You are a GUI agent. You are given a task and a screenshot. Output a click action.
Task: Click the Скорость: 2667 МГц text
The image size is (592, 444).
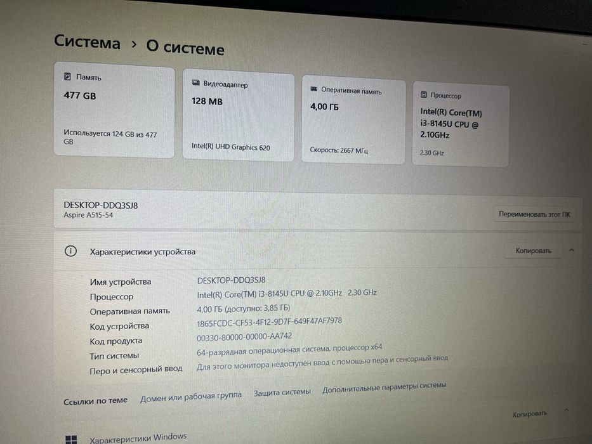click(339, 150)
